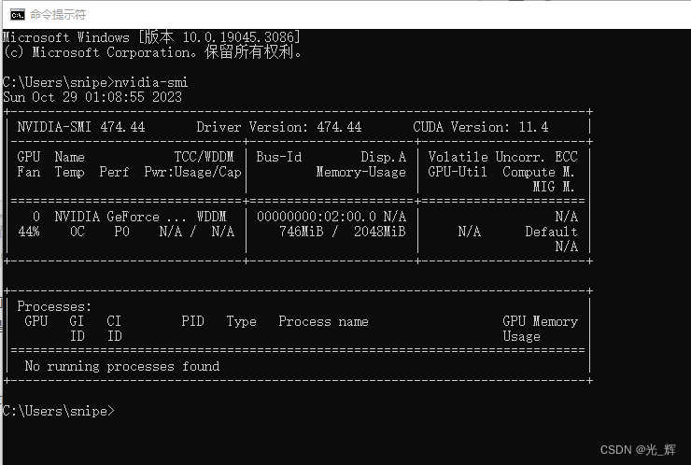Click the window title text 命令提示符
The image size is (691, 465).
point(58,15)
